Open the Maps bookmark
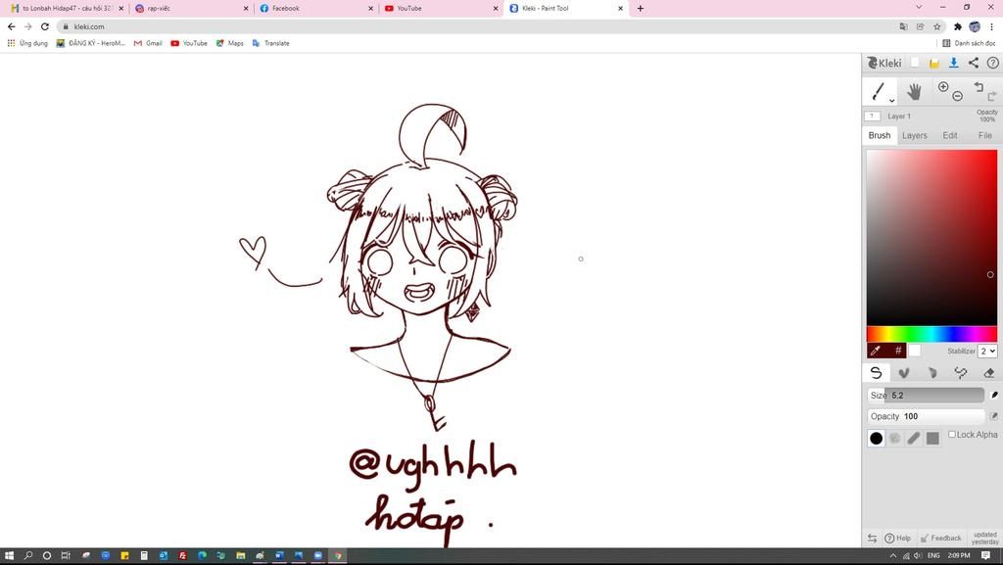The width and height of the screenshot is (1003, 565). pyautogui.click(x=229, y=43)
